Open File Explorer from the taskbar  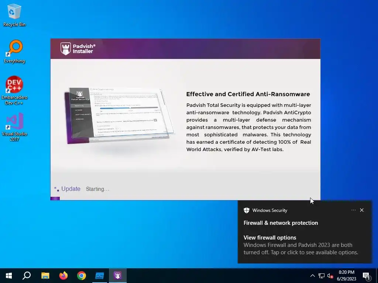[45, 276]
